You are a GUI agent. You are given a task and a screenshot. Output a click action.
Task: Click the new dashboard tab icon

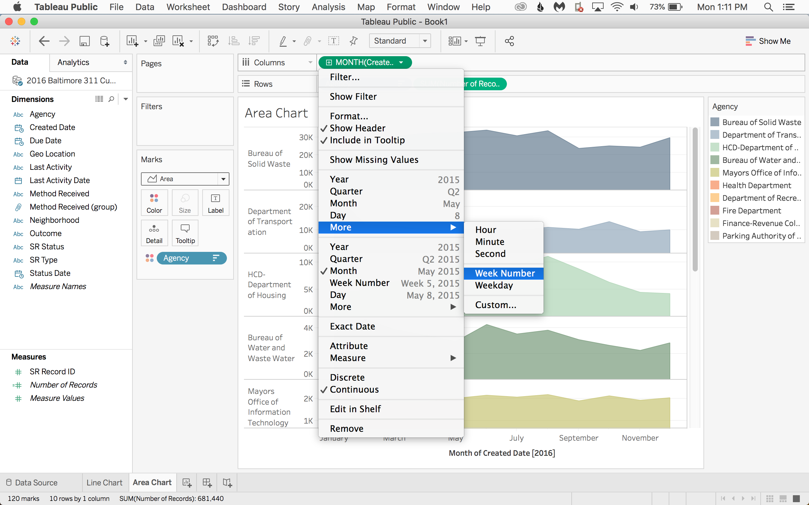[x=207, y=483]
